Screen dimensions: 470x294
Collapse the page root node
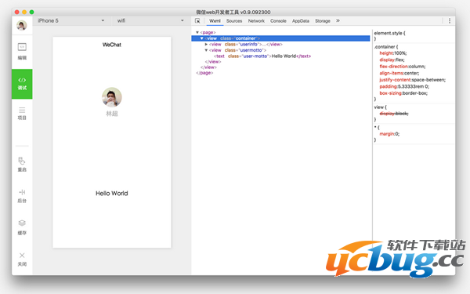tap(197, 32)
